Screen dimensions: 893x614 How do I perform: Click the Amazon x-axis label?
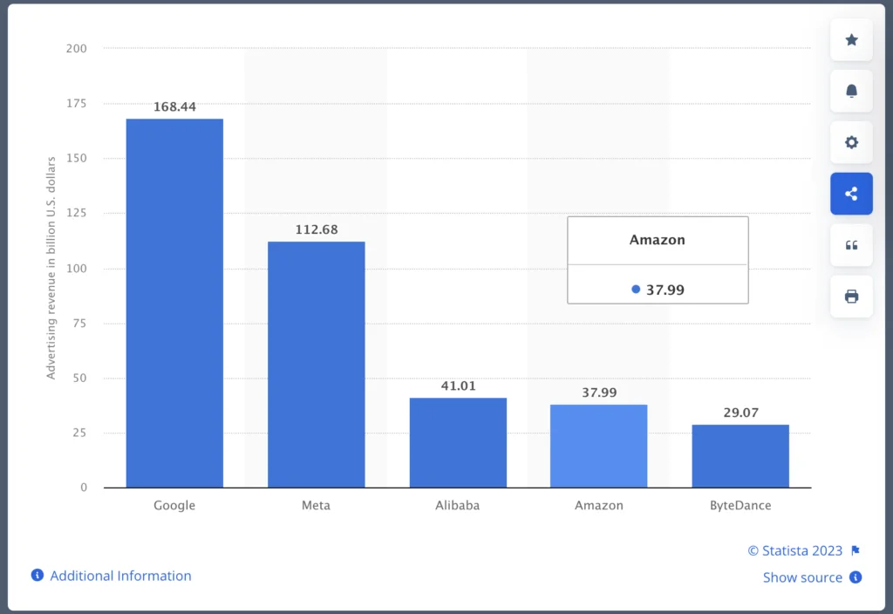(x=599, y=506)
